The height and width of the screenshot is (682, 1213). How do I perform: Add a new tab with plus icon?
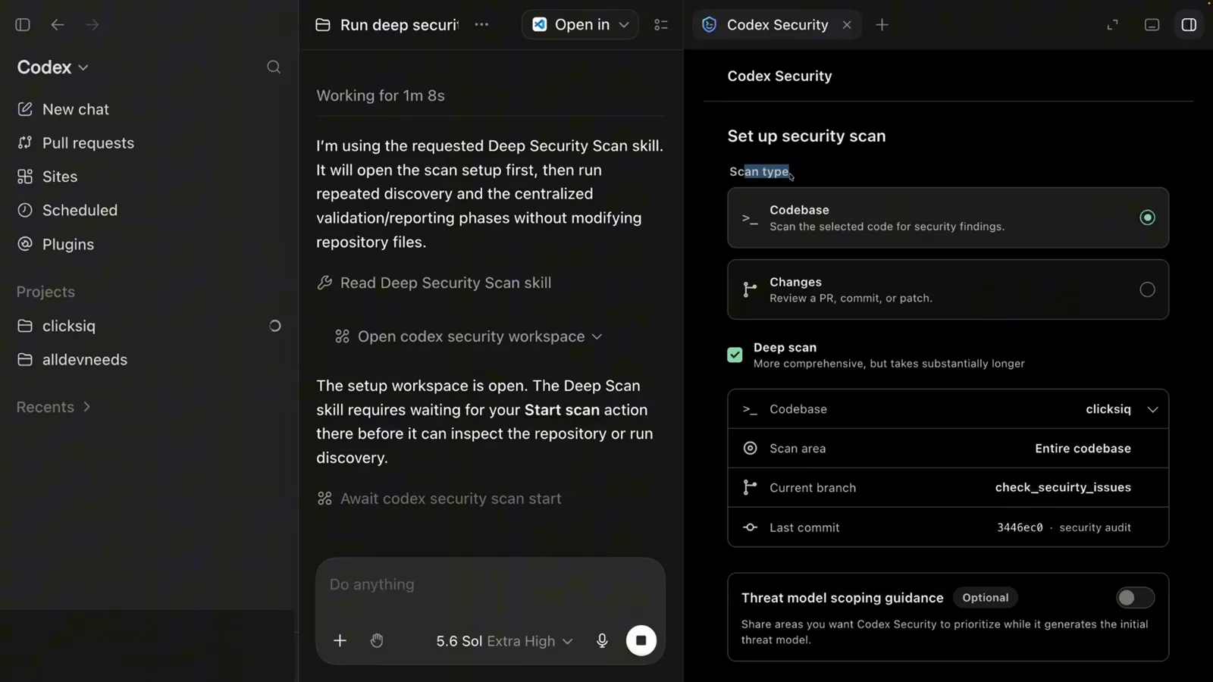click(882, 25)
